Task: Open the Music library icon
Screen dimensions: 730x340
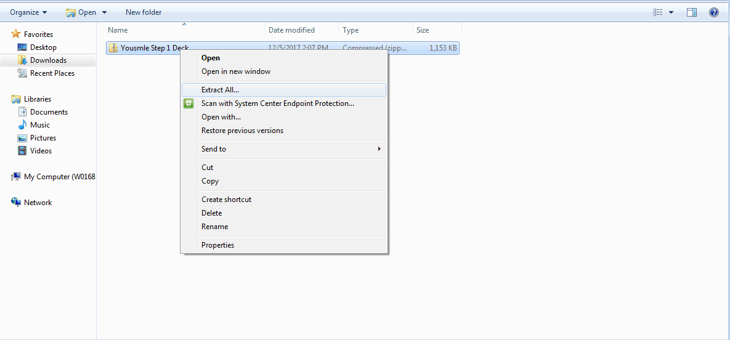Action: coord(22,125)
